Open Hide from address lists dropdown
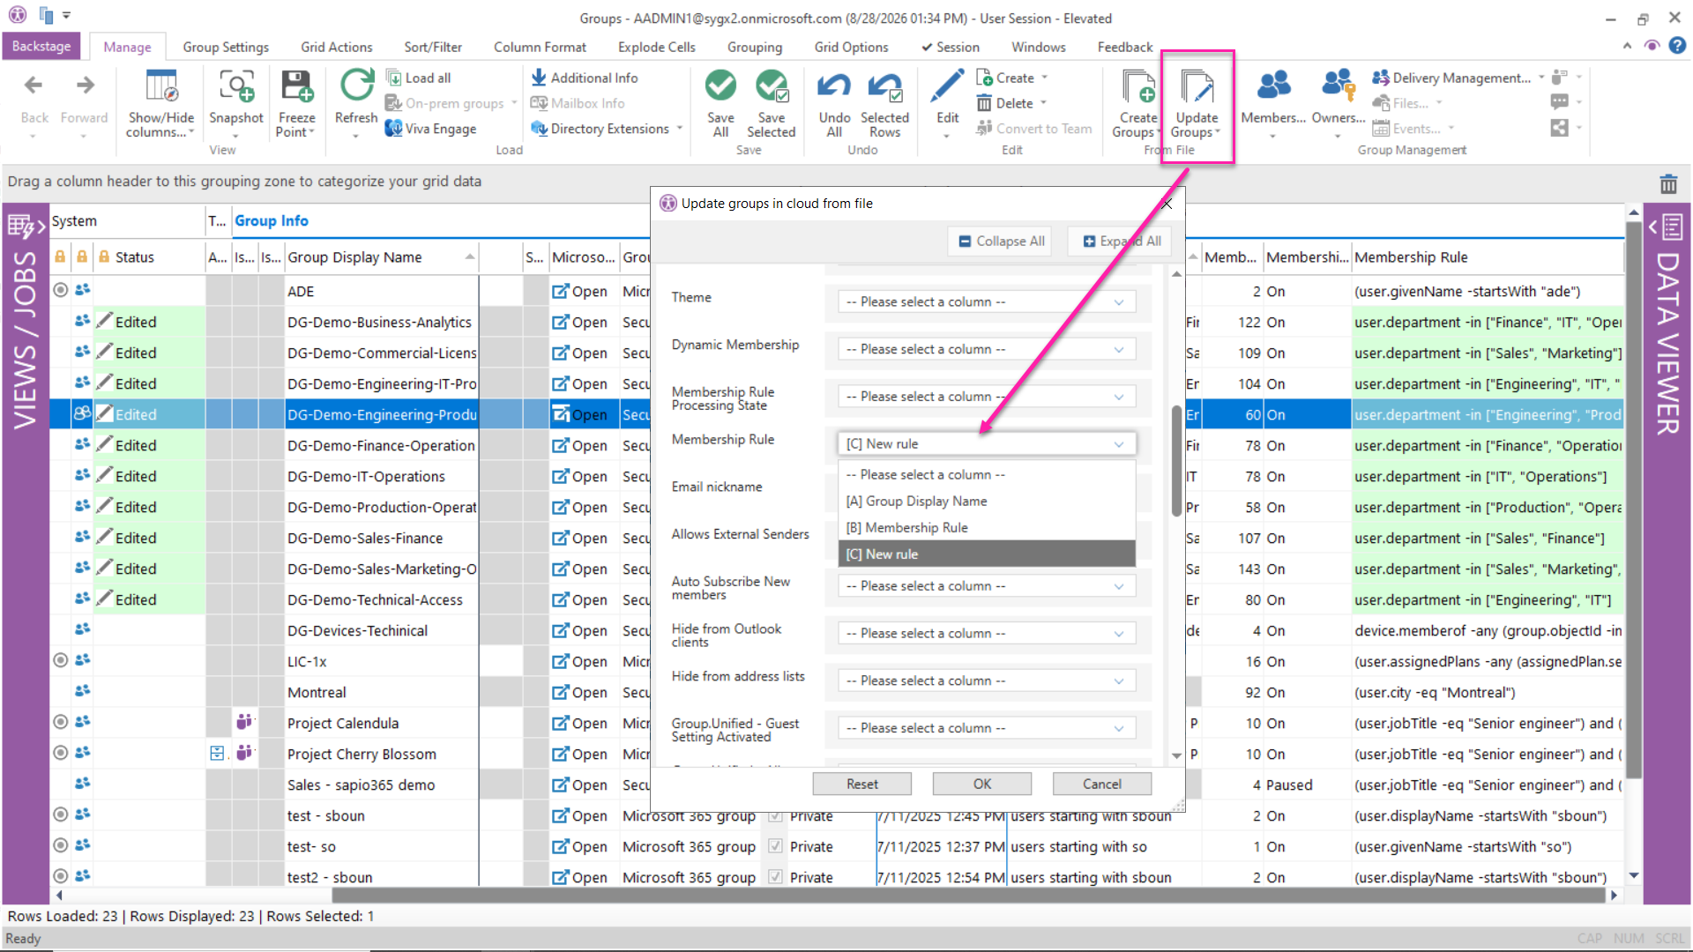This screenshot has height=952, width=1693. (986, 681)
